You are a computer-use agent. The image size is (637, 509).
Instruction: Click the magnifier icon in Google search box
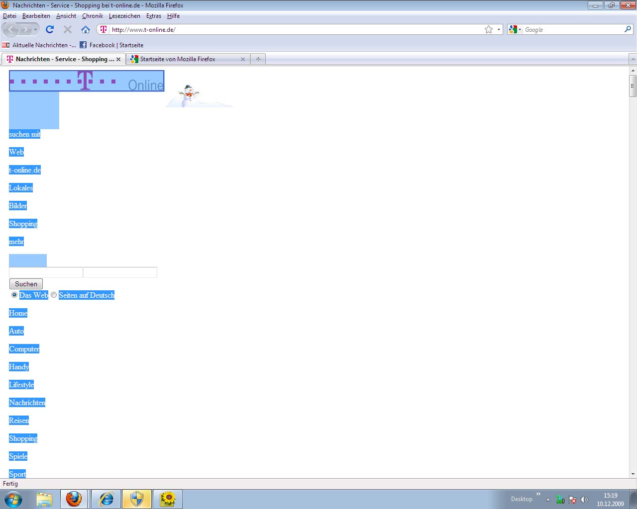[x=628, y=29]
